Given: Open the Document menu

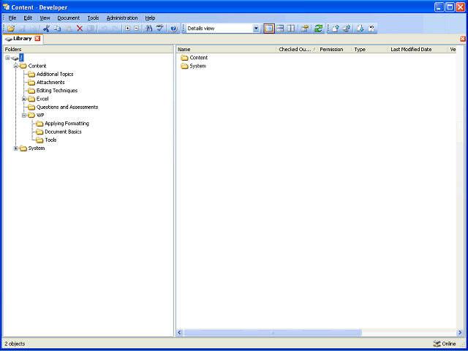Looking at the screenshot, I should point(69,18).
